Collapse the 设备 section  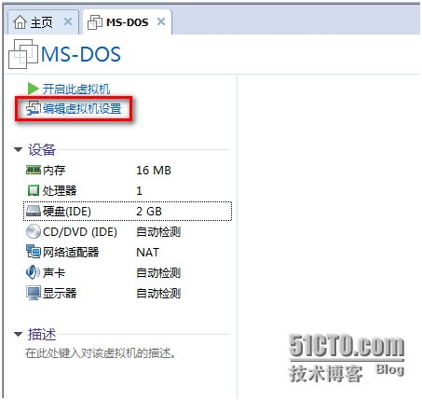19,150
